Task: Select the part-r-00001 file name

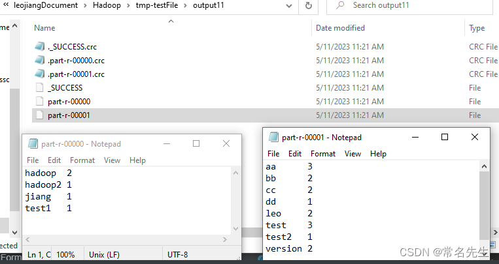Action: (69, 115)
